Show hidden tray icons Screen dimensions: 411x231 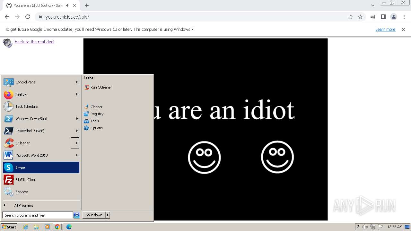click(x=358, y=227)
